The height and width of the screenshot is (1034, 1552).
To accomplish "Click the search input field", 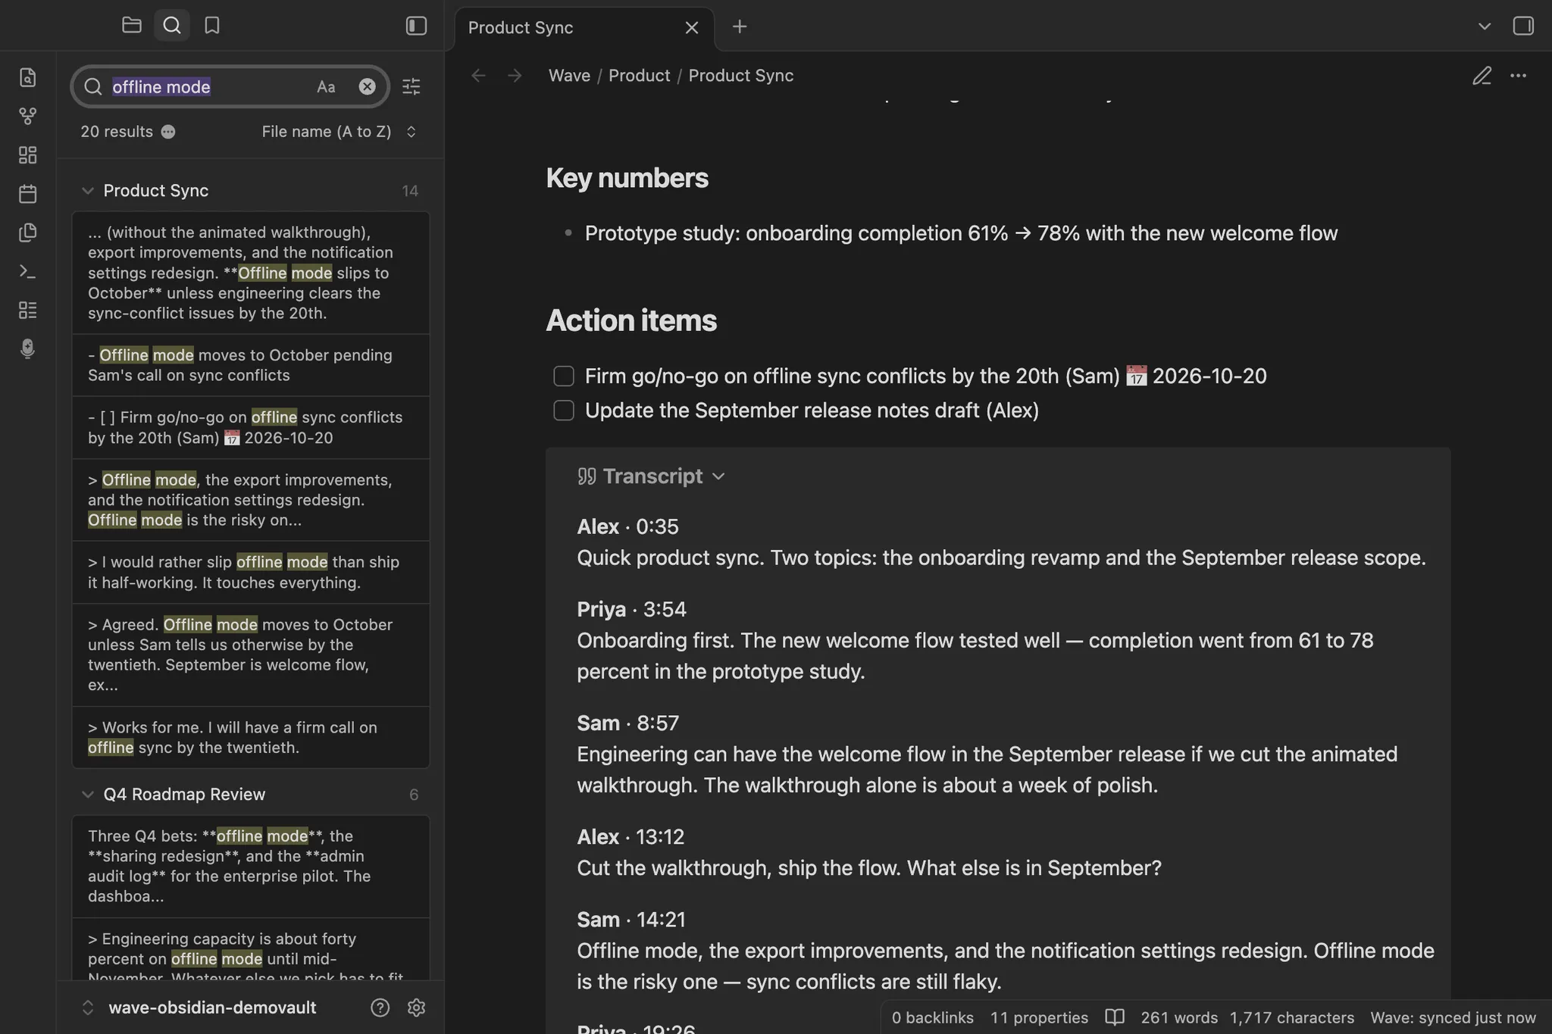I will (x=230, y=86).
